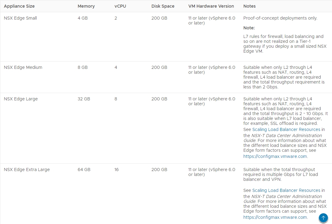Select the NSX Edge Extra Large row label
The height and width of the screenshot is (224, 332).
click(27, 170)
